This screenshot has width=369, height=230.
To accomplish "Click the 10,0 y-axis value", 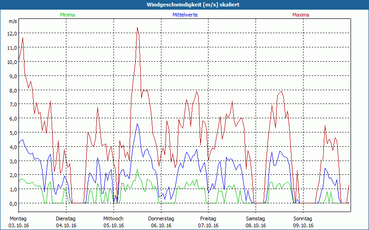I will [12, 62].
